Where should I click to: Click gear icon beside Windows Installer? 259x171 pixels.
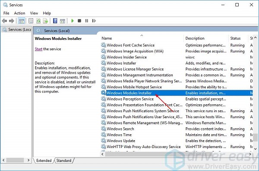click(x=104, y=63)
